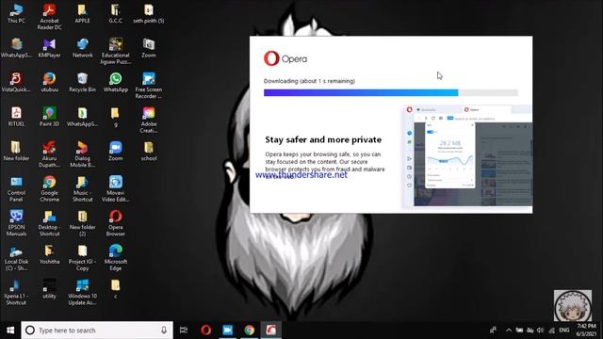Open the volume control in the tray

point(540,331)
